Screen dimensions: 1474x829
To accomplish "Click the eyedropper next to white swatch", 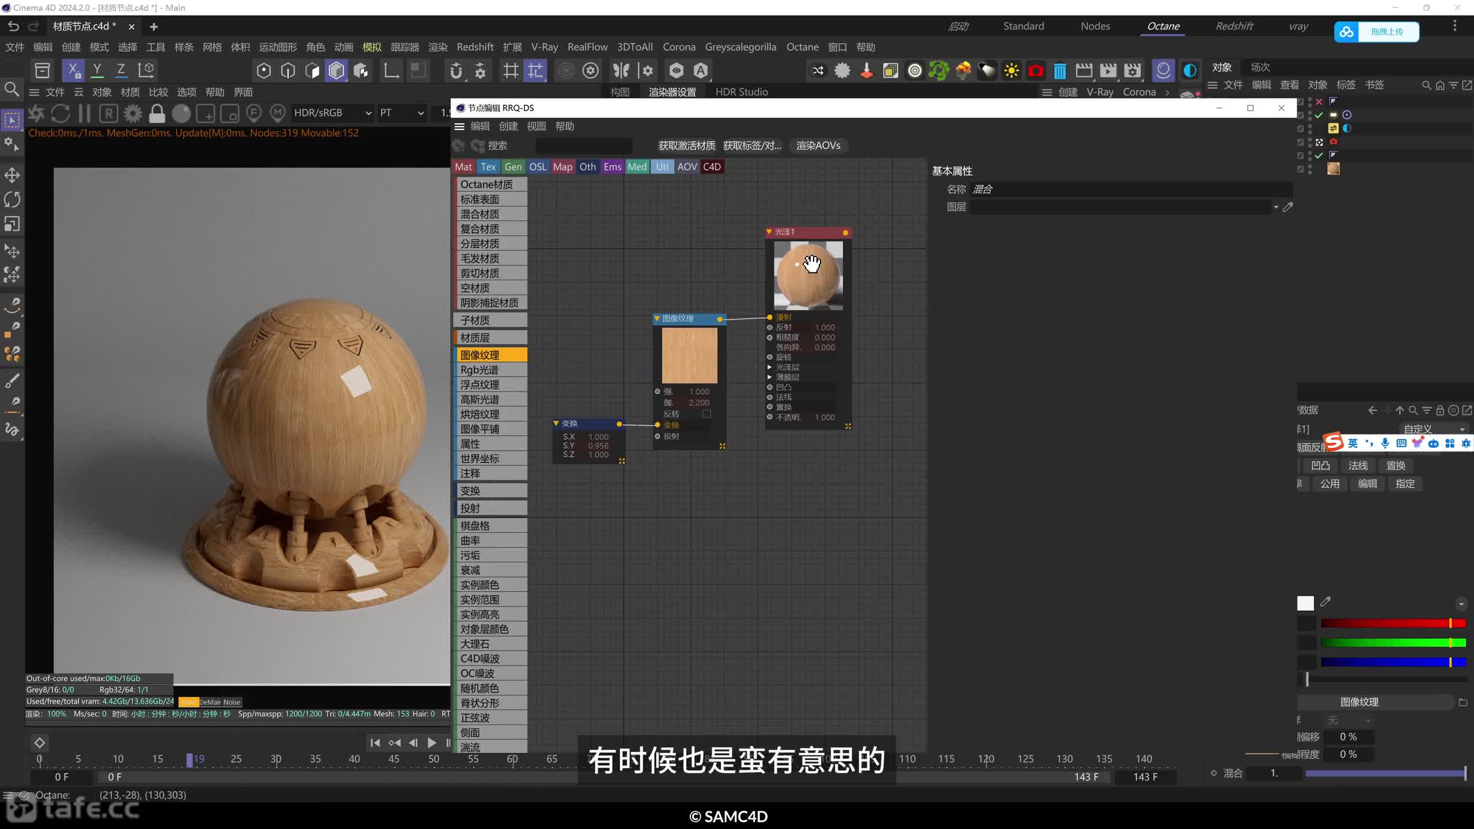I will coord(1325,602).
